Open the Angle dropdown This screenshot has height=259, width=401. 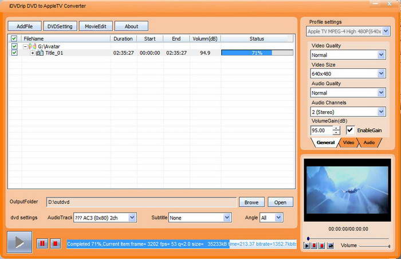coord(278,218)
